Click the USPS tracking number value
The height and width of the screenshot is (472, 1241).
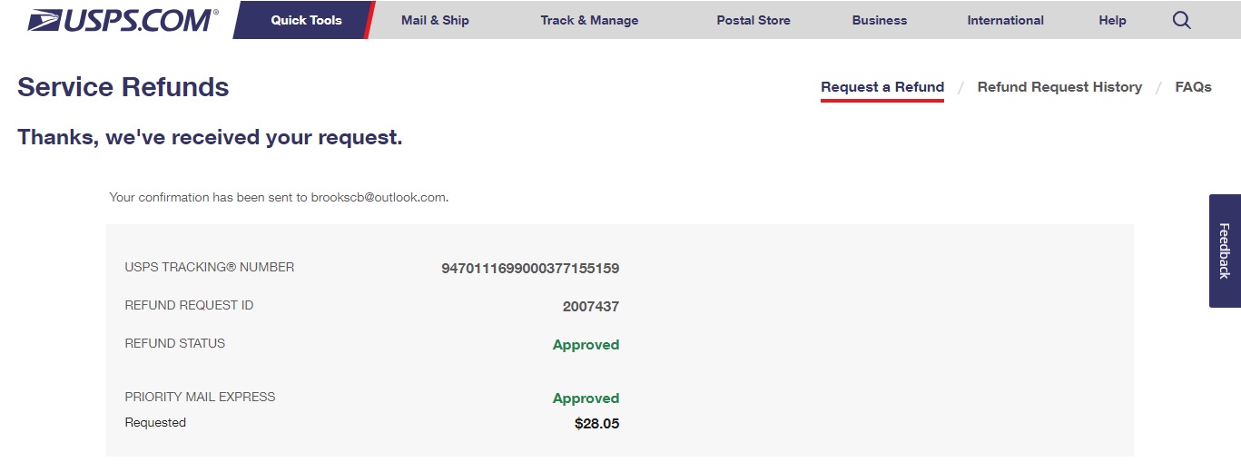pos(530,269)
